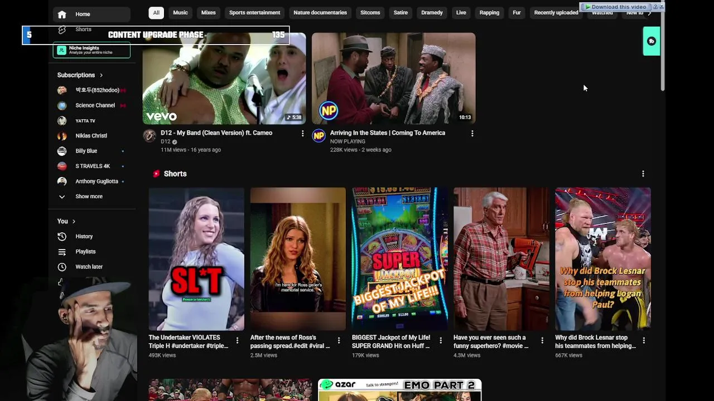Screen dimensions: 714x401
Task: Select the Satire filter chip
Action: click(401, 13)
